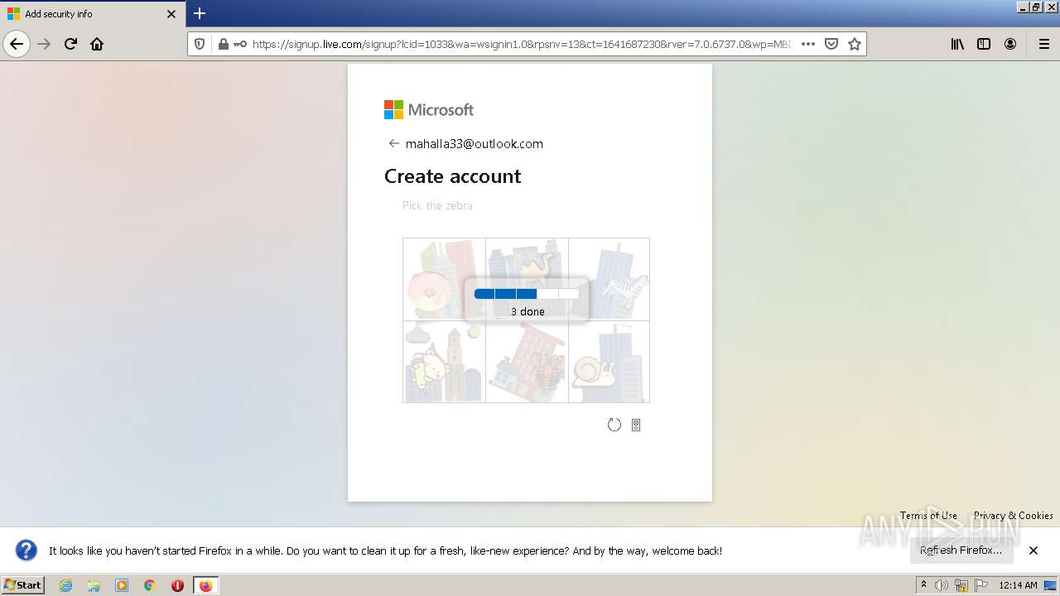Restart the captcha challenge
This screenshot has width=1060, height=596.
click(x=614, y=425)
